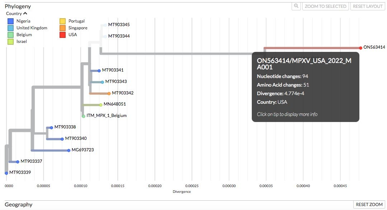The width and height of the screenshot is (387, 210).
Task: Click the Portugal yellow legend swatch
Action: (62, 21)
